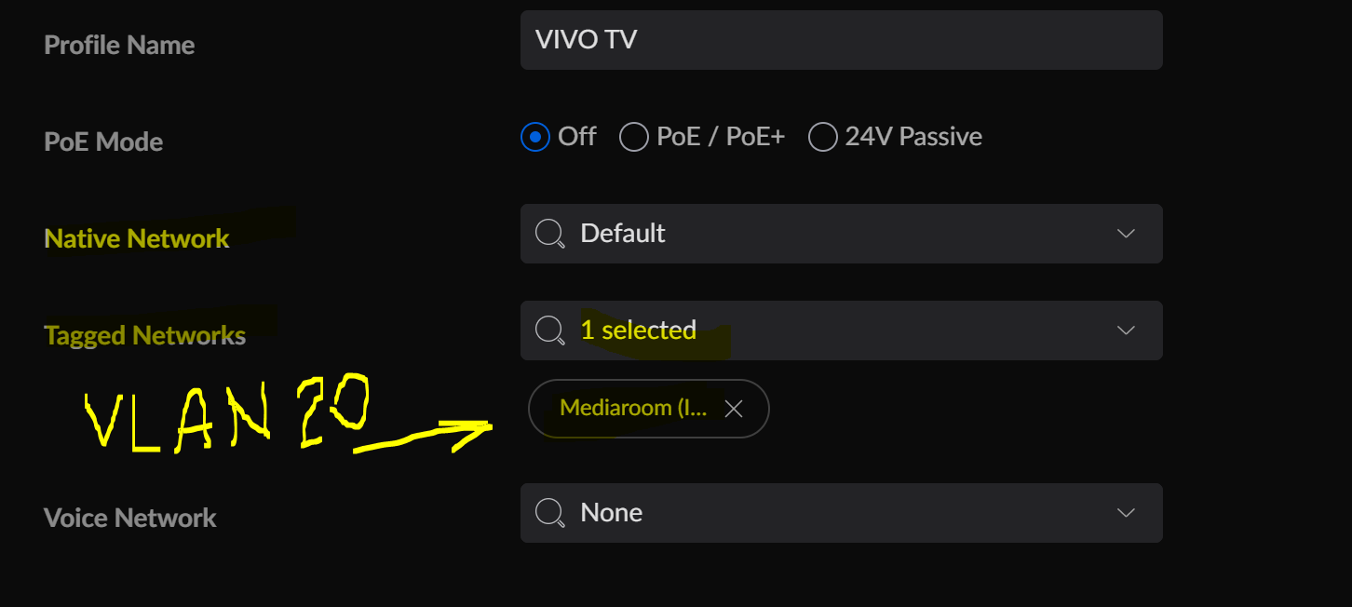Expand the Voice Network chevron arrow

click(x=1126, y=513)
